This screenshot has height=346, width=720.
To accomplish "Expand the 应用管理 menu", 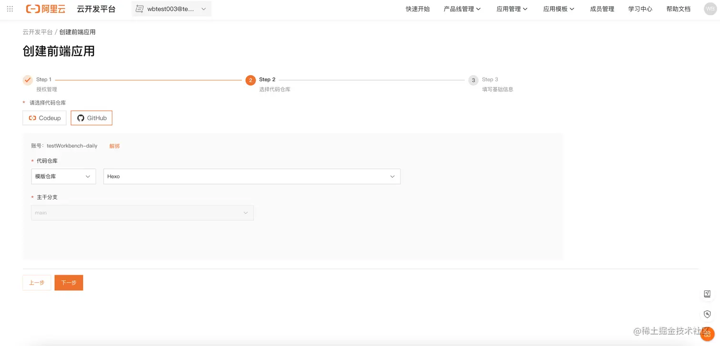I will click(x=512, y=9).
